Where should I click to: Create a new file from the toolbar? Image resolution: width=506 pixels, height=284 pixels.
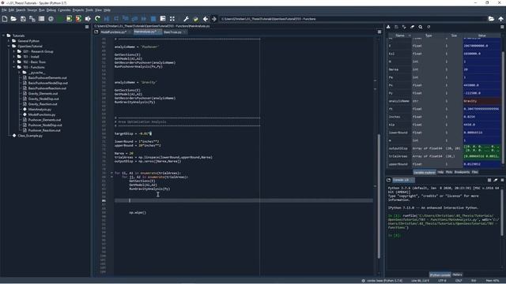(x=5, y=19)
